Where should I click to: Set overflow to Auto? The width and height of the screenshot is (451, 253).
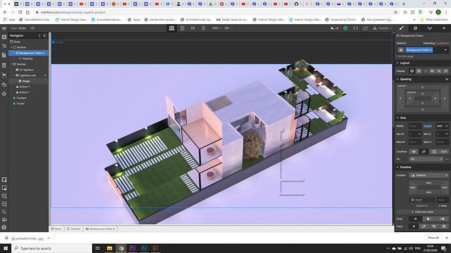(444, 151)
